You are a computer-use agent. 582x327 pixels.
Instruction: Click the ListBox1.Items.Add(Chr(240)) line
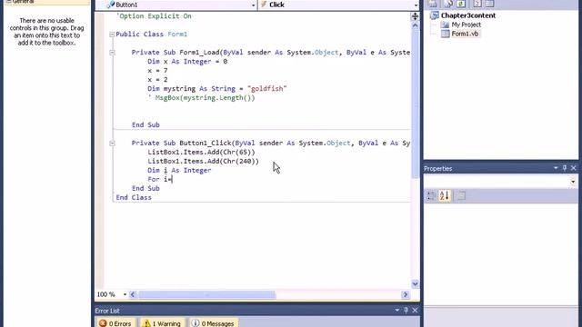pyautogui.click(x=203, y=162)
